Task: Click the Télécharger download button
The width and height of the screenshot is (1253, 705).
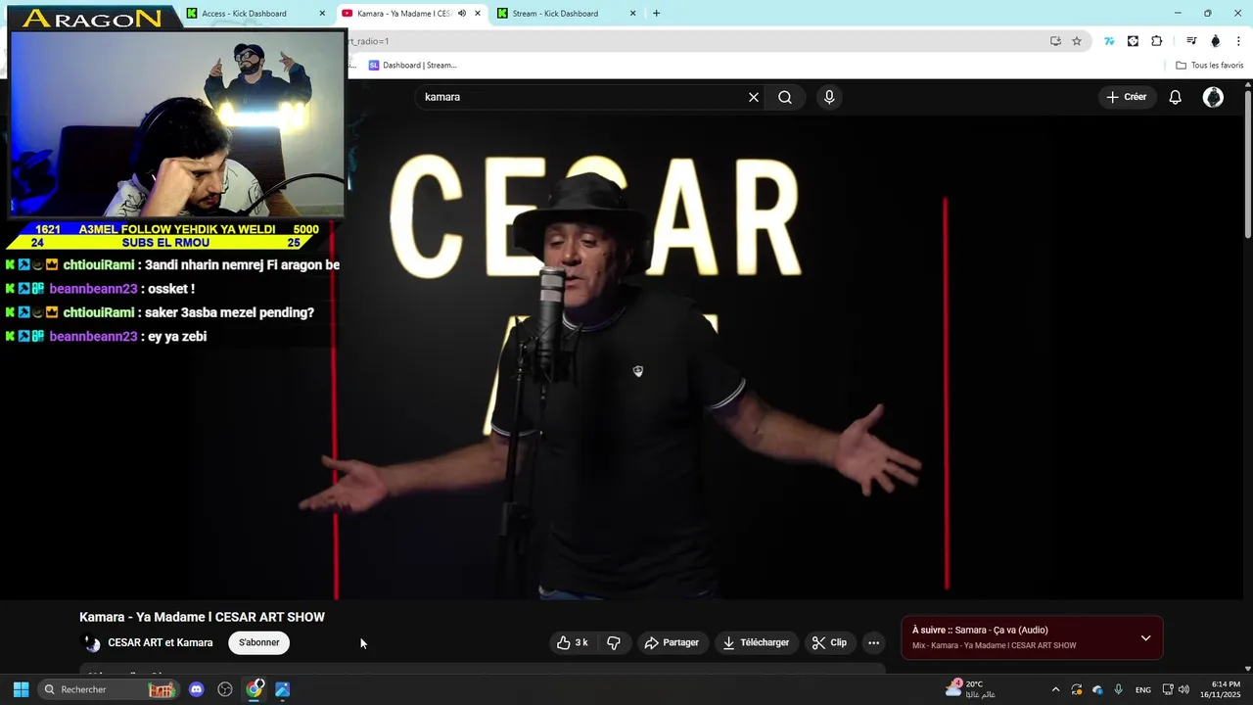Action: (x=756, y=642)
